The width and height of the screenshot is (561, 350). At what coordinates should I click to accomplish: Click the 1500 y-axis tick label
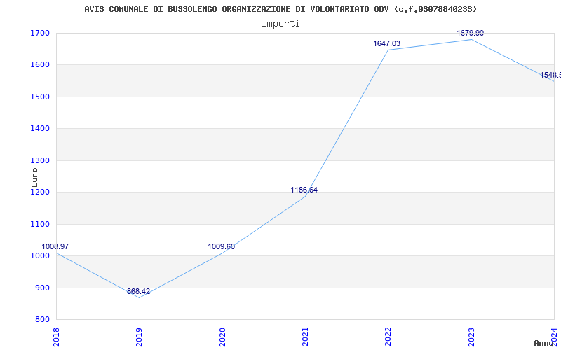(x=40, y=97)
